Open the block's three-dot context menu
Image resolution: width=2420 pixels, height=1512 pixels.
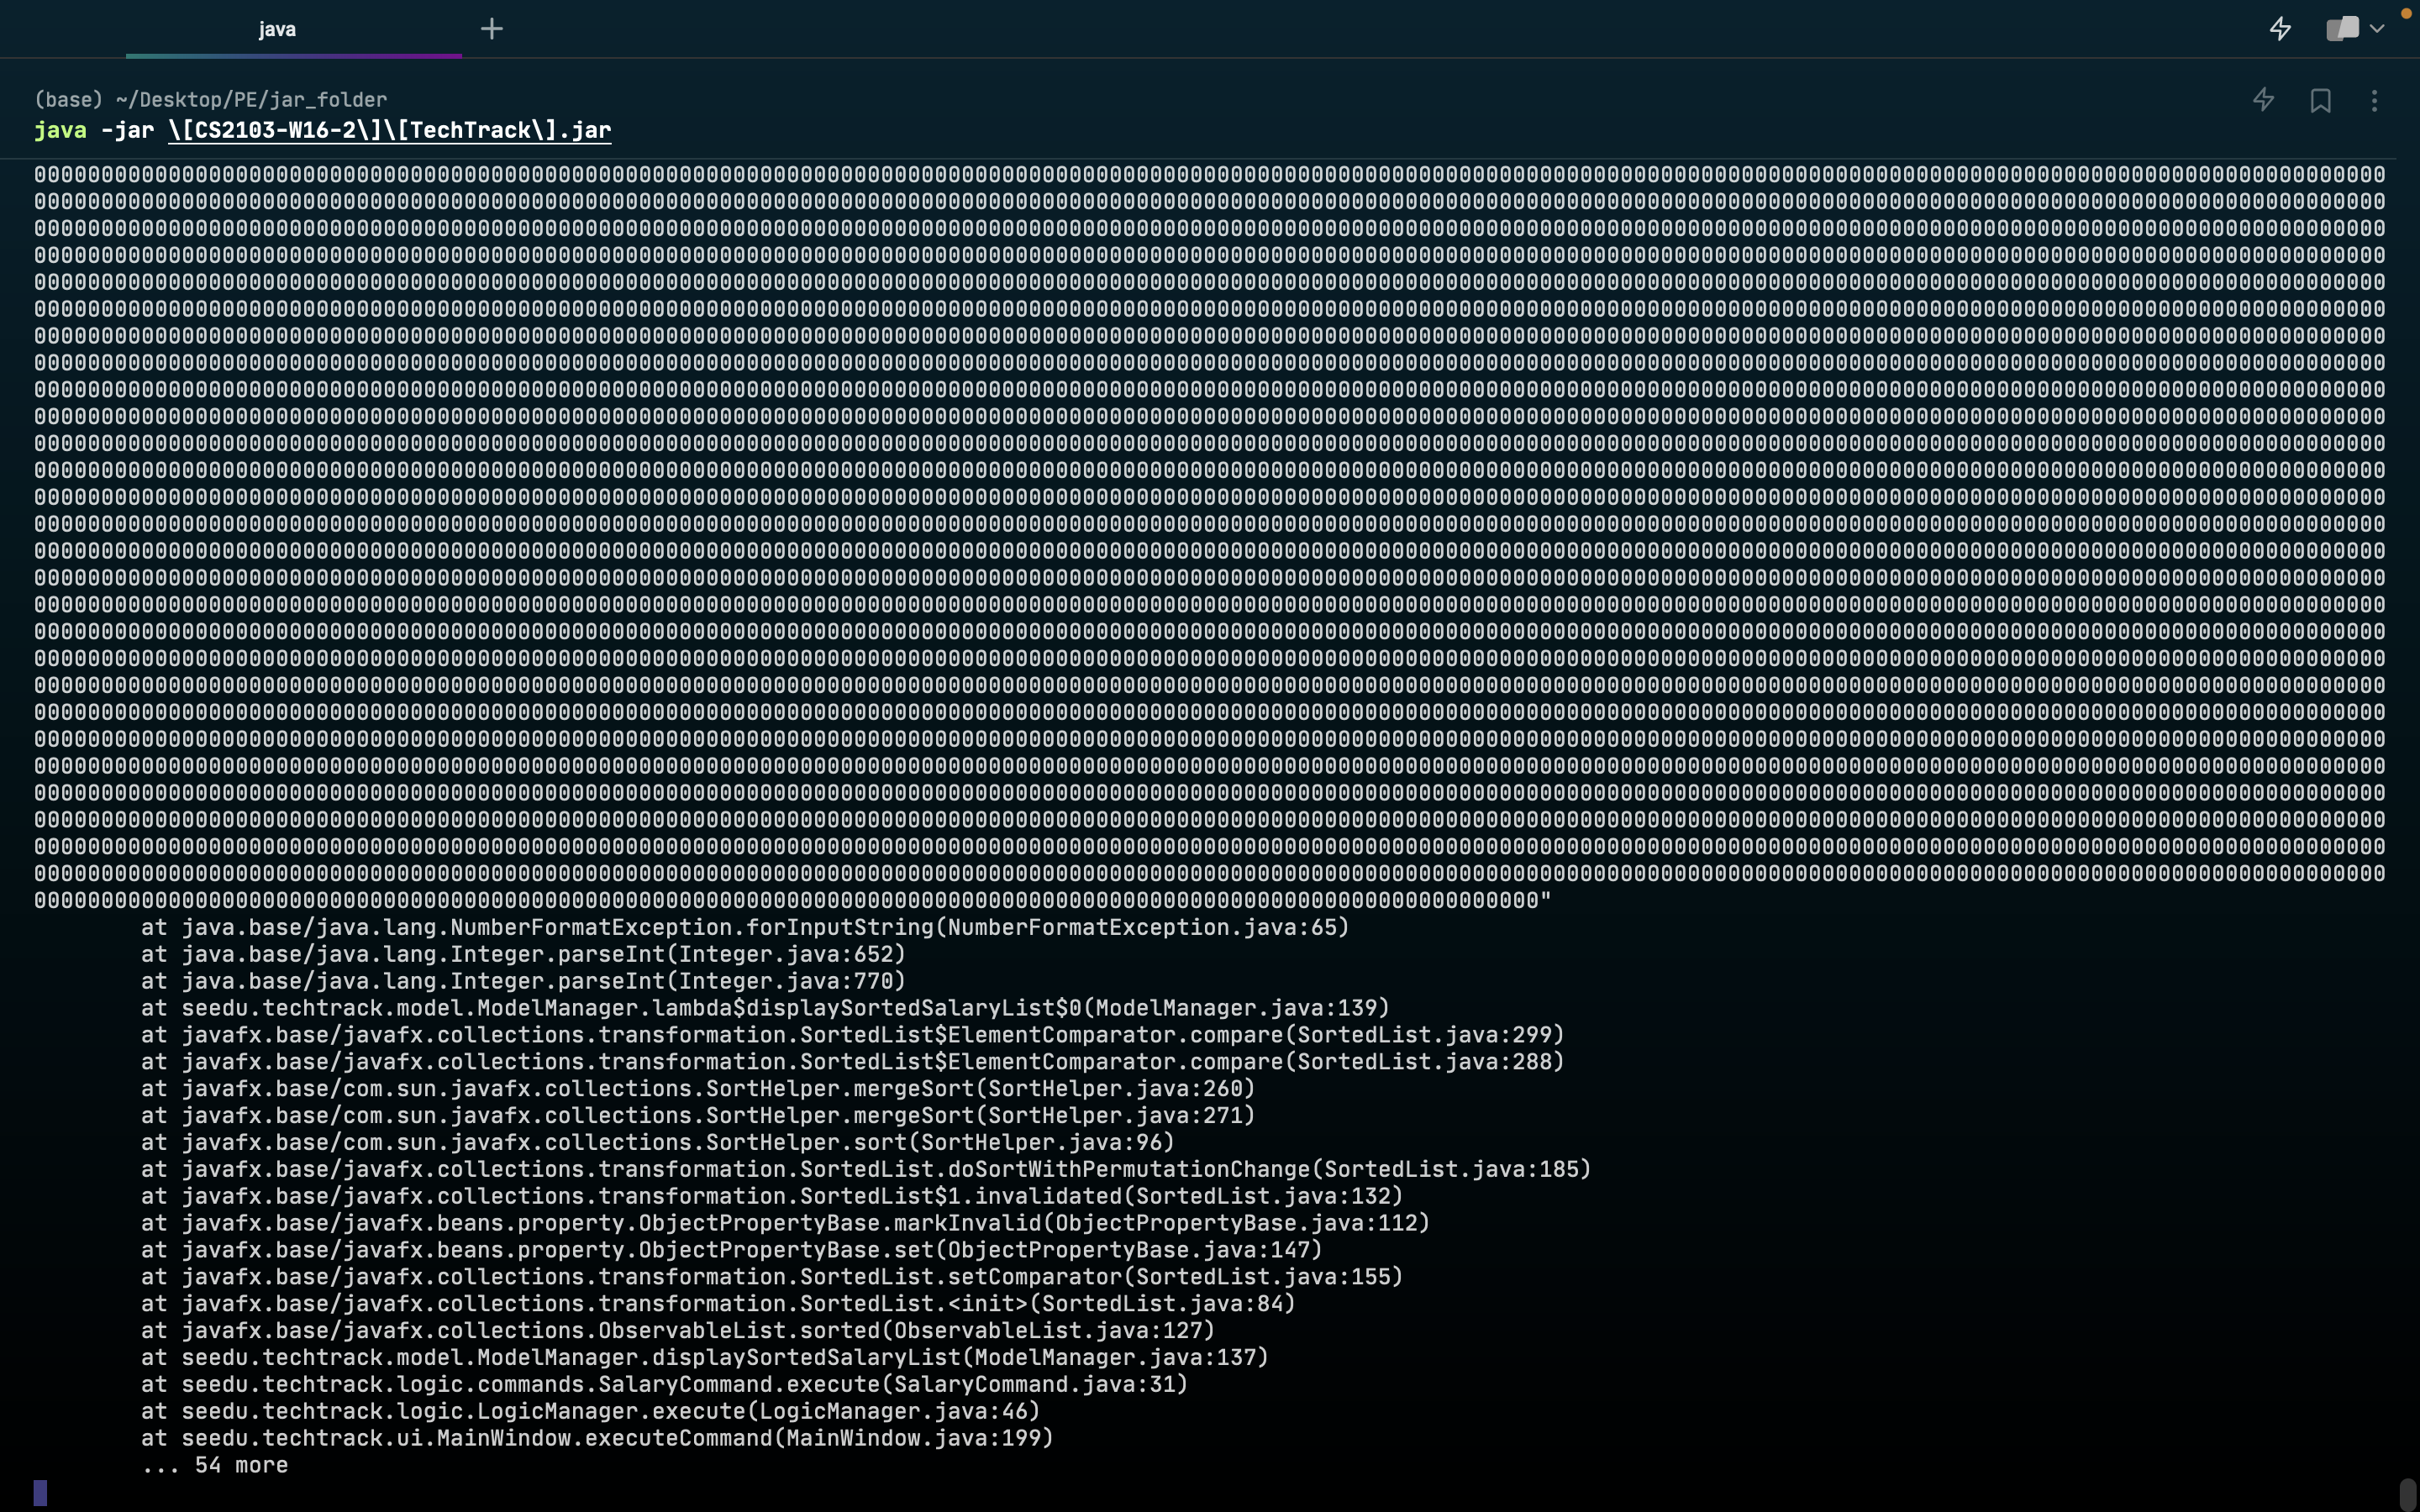pos(2374,100)
